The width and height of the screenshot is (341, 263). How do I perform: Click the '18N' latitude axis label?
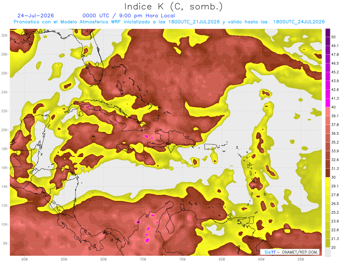point(4,149)
